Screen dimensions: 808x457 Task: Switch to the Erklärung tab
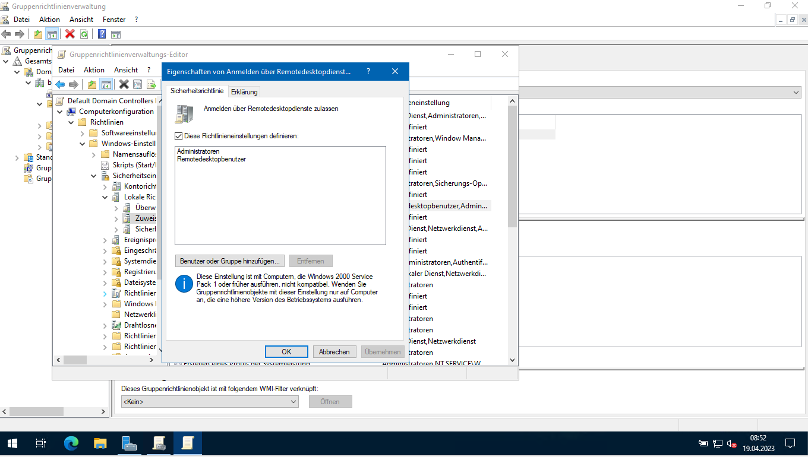tap(244, 92)
